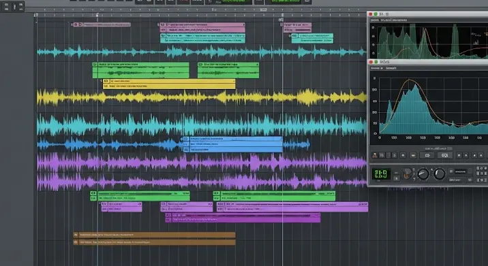Click the green LED display in the plugin
Image resolution: width=488 pixels, height=266 pixels.
coord(381,173)
